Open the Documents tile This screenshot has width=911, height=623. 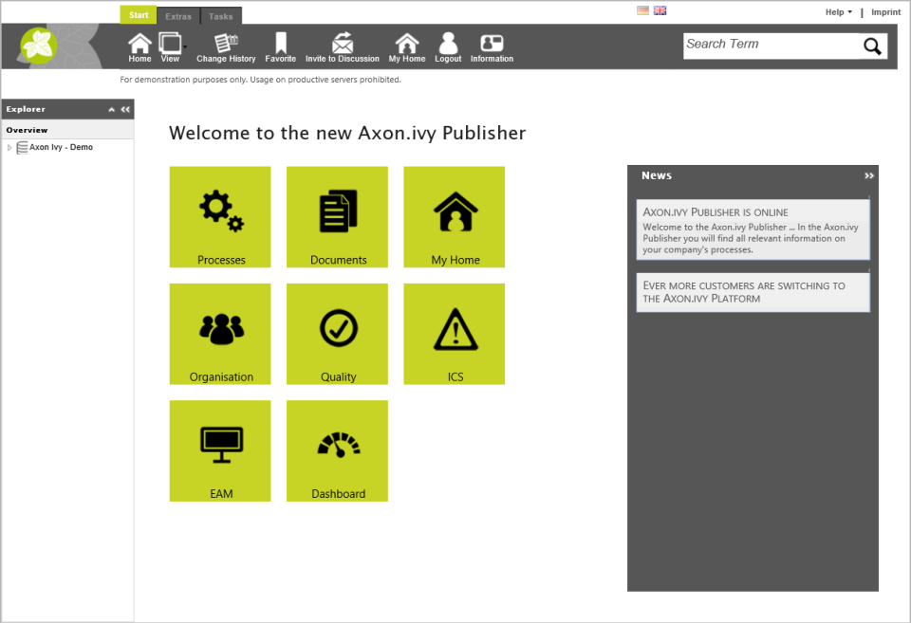(x=337, y=217)
